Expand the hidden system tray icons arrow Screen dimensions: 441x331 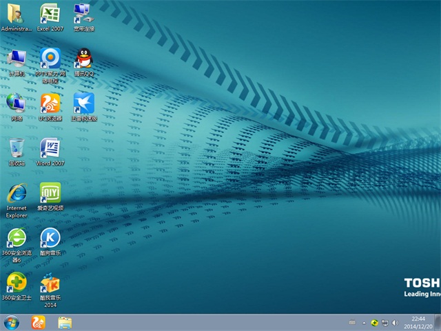point(353,323)
